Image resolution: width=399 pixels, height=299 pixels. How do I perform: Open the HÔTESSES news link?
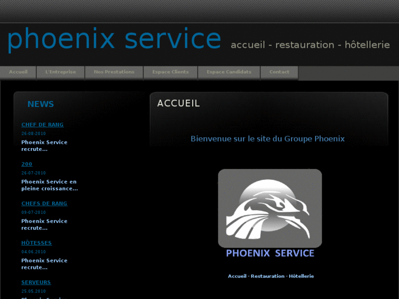pos(36,243)
